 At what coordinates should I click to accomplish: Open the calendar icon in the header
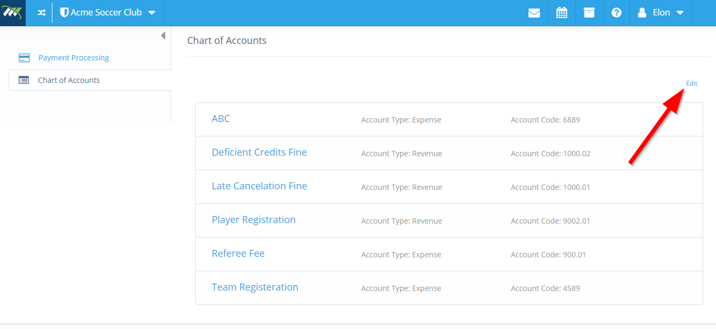coord(561,13)
